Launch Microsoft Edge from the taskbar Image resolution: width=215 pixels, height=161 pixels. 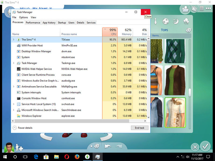click(36, 157)
